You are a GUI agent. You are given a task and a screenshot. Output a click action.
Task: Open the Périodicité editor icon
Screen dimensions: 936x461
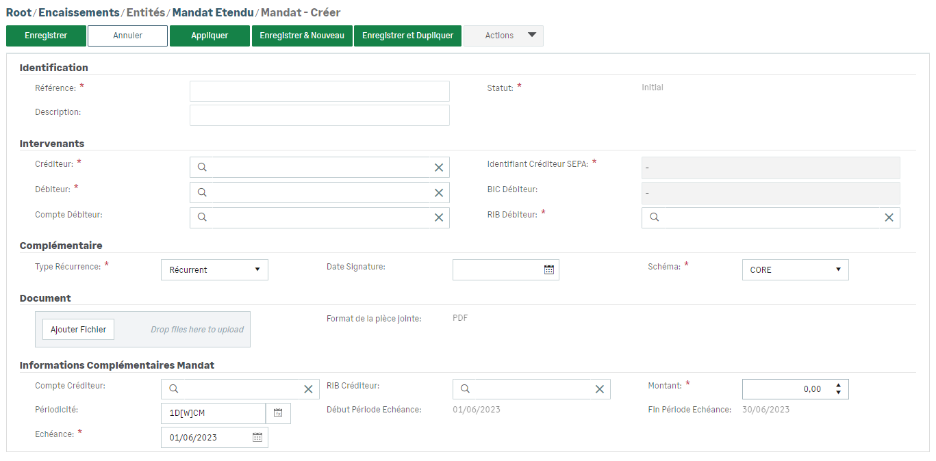tap(278, 413)
